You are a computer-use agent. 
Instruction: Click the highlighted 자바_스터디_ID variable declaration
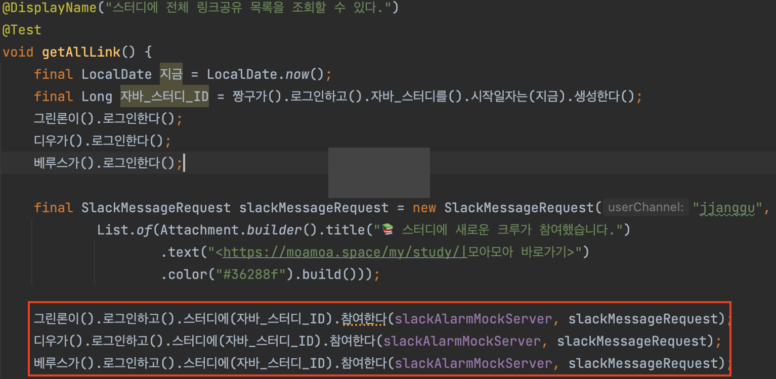(x=164, y=97)
